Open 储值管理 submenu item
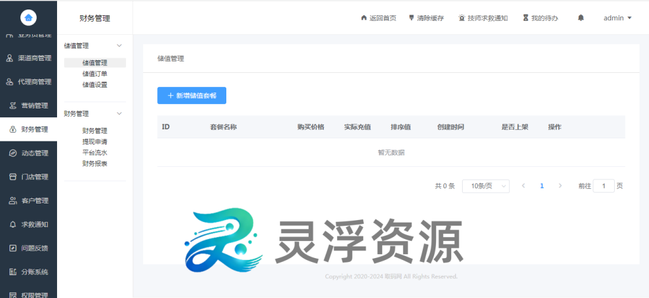Image resolution: width=649 pixels, height=298 pixels. (95, 63)
